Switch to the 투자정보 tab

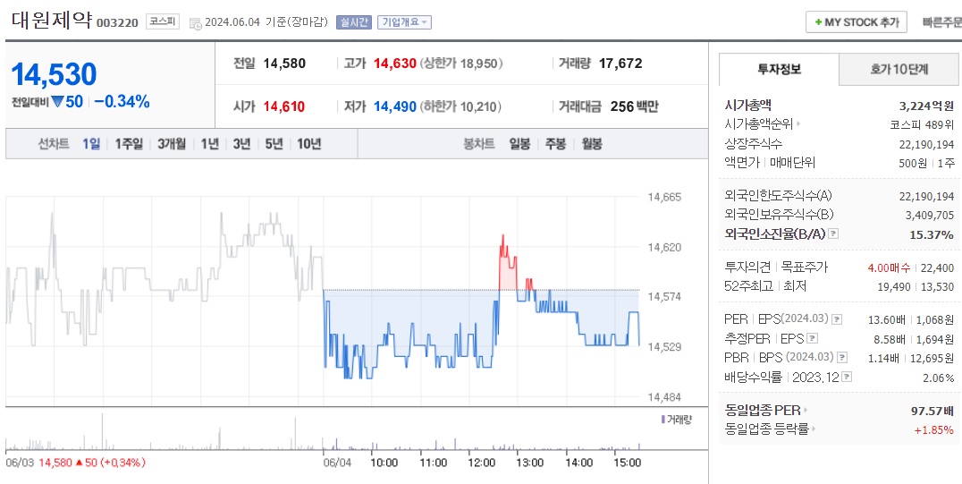(x=779, y=70)
